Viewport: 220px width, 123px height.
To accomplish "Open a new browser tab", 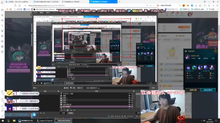I will [119, 2].
